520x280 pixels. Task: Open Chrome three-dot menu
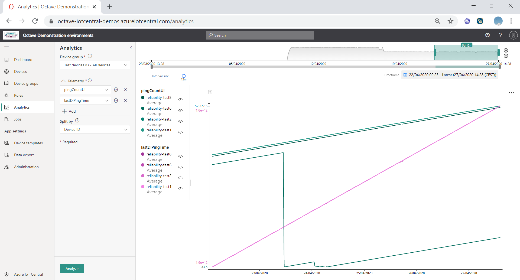[511, 21]
